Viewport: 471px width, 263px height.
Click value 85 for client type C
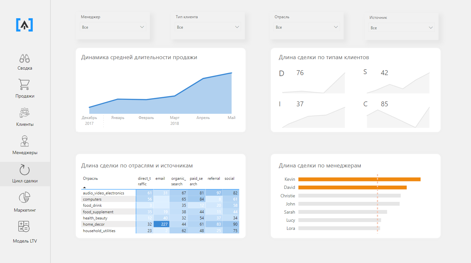tap(385, 104)
